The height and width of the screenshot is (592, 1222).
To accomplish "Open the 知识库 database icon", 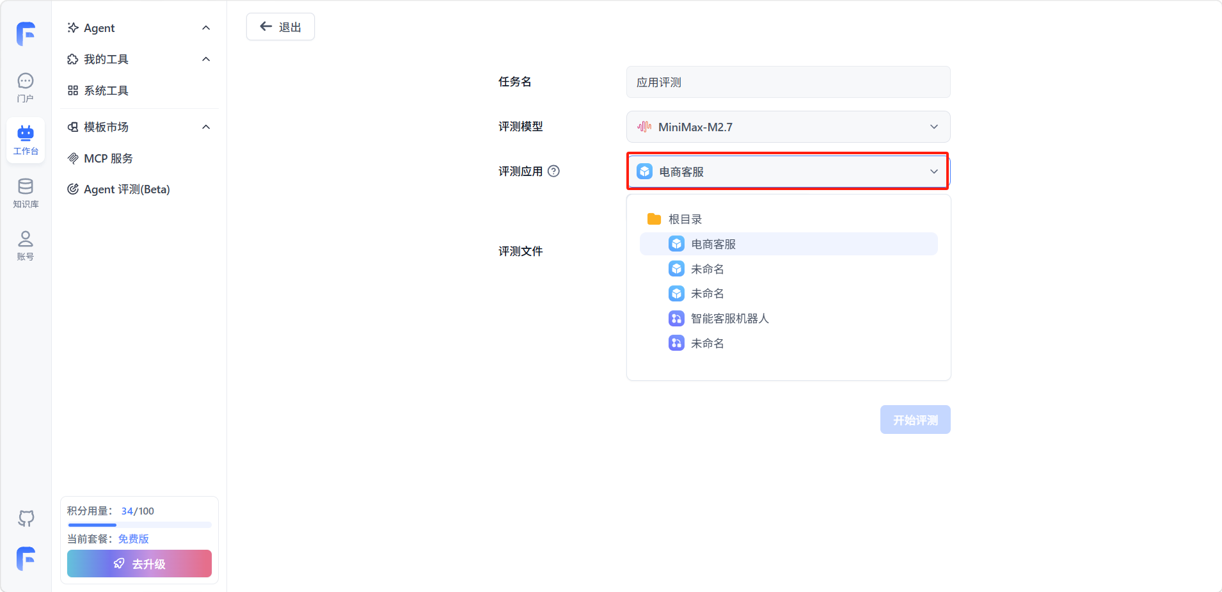I will [26, 186].
